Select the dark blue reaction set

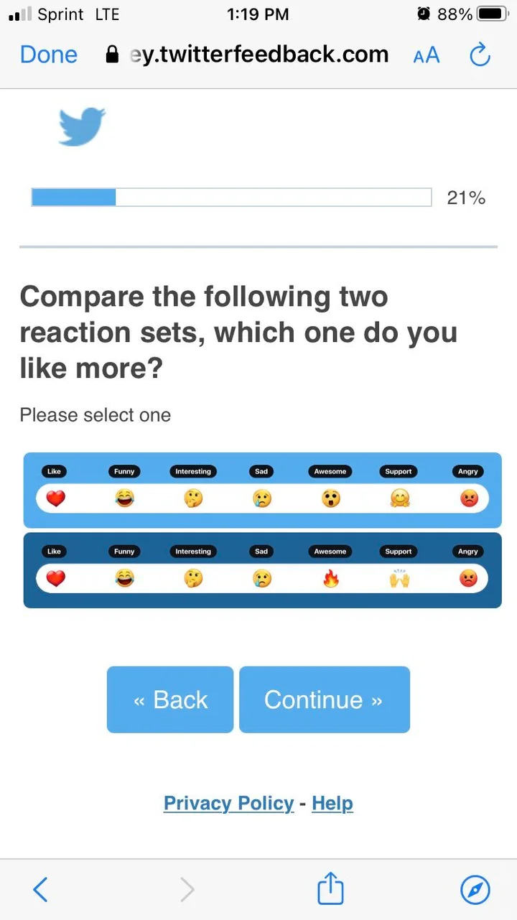coord(262,570)
